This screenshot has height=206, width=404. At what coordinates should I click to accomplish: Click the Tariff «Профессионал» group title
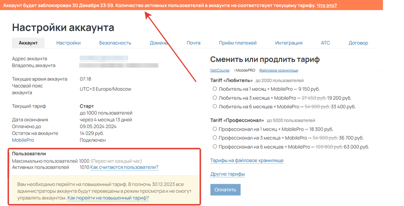pos(237,120)
